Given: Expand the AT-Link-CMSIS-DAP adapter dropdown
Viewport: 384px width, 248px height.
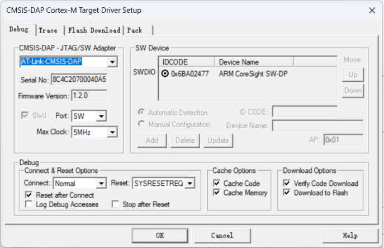Looking at the screenshot, I should pyautogui.click(x=112, y=62).
